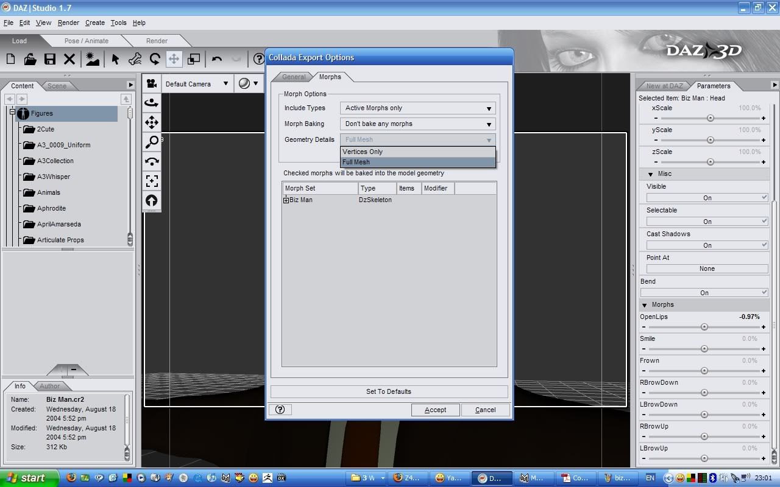Viewport: 780px width, 487px height.
Task: Select the viewport Zoom magnifier tool
Action: point(152,142)
